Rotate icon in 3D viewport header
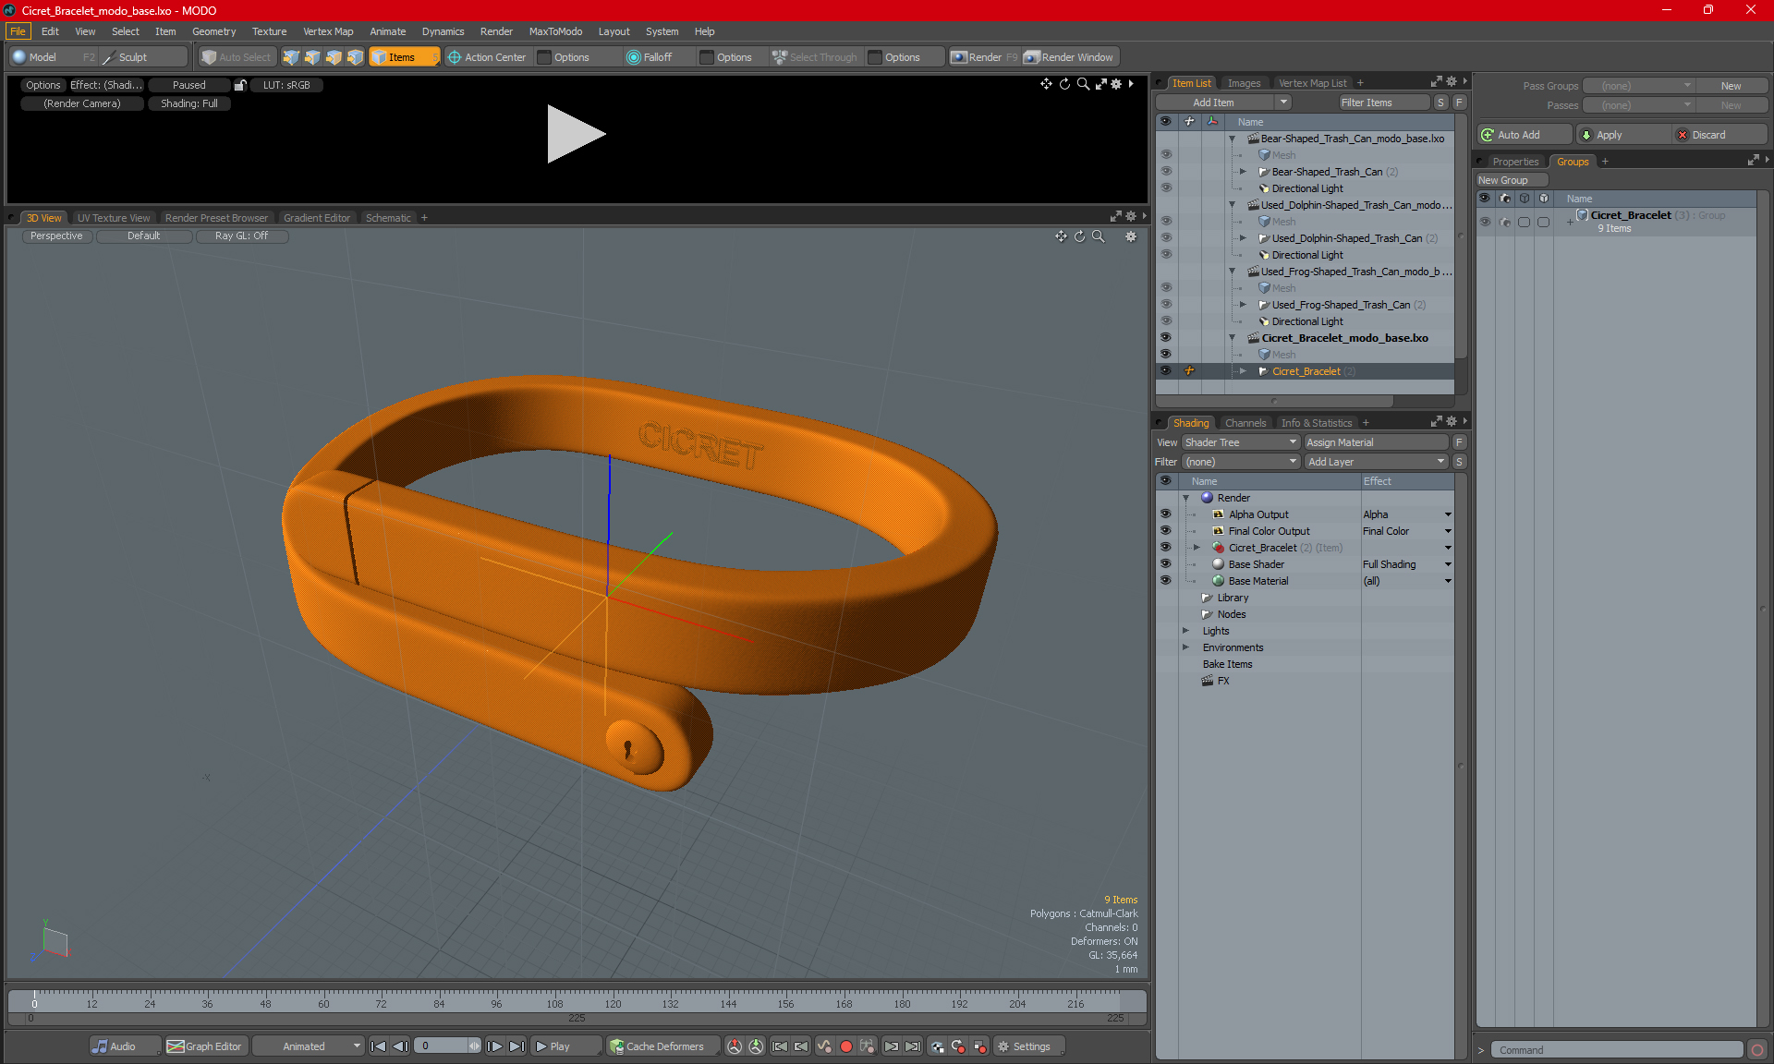The width and height of the screenshot is (1774, 1064). tap(1079, 236)
